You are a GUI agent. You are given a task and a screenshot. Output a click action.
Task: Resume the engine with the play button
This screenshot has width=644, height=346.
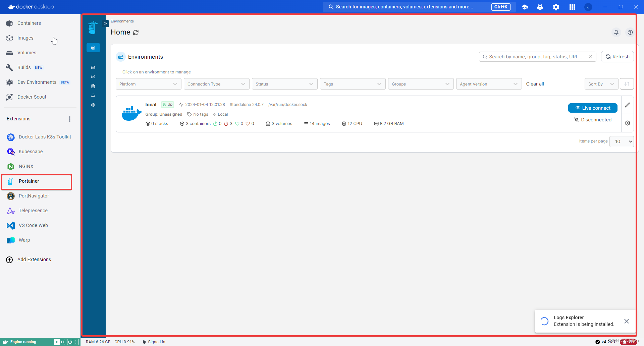57,342
